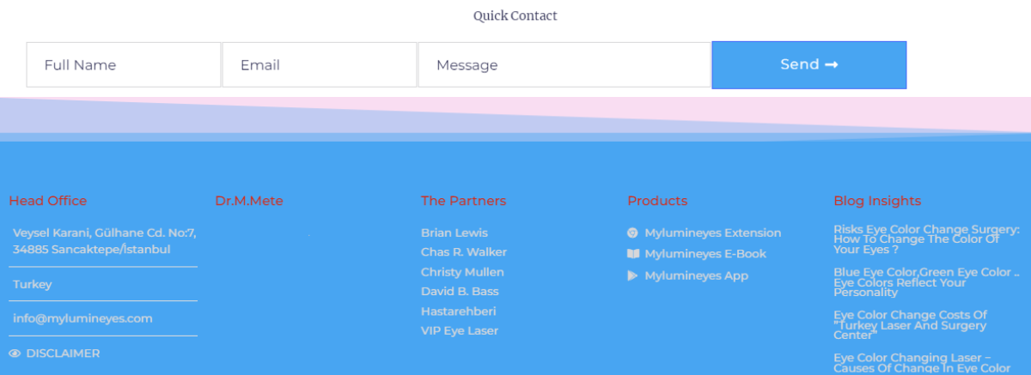Go to David B. Bass link

460,292
